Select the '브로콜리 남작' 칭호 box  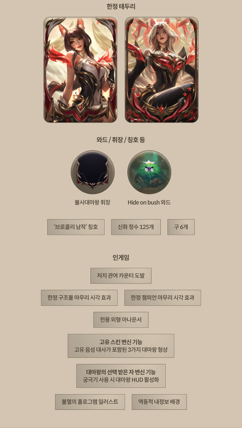(x=76, y=227)
